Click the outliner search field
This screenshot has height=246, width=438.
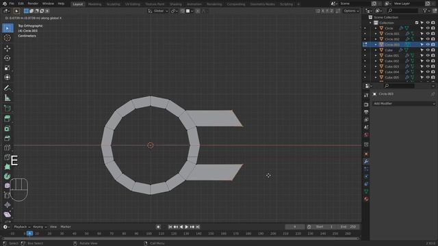pos(402,11)
